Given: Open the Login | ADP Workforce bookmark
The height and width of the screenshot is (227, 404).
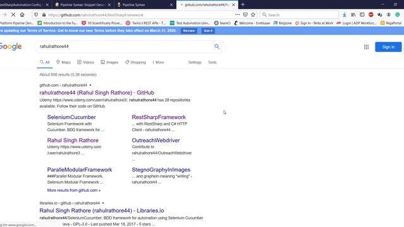Looking at the screenshot, I should pos(357,23).
